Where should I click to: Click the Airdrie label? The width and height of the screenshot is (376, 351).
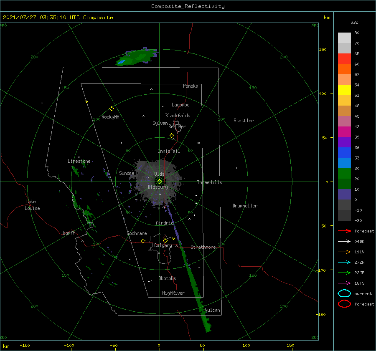(165, 223)
